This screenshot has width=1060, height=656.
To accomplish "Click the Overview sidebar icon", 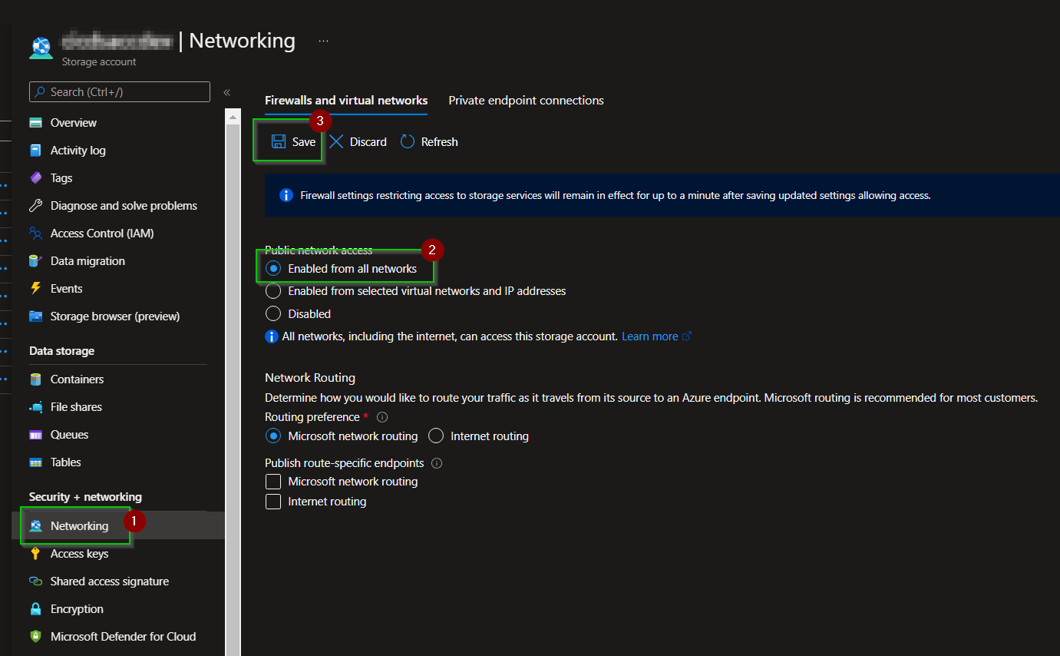I will click(35, 123).
